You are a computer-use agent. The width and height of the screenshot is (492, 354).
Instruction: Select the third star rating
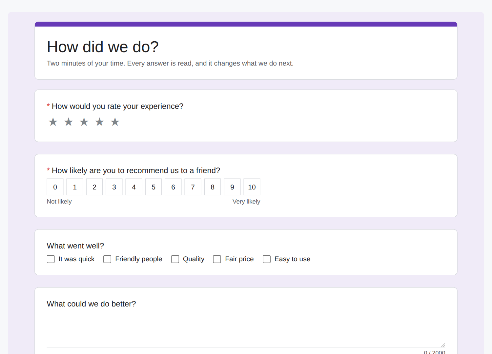[x=84, y=122]
